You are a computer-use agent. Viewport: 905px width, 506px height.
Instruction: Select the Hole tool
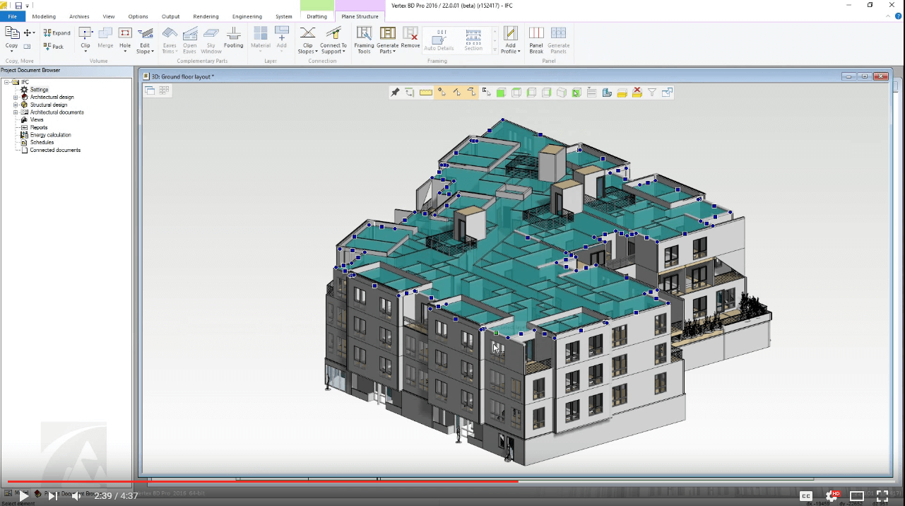pyautogui.click(x=125, y=39)
